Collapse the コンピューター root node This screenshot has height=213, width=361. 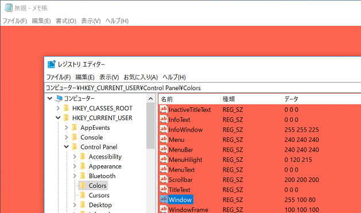pyautogui.click(x=50, y=99)
